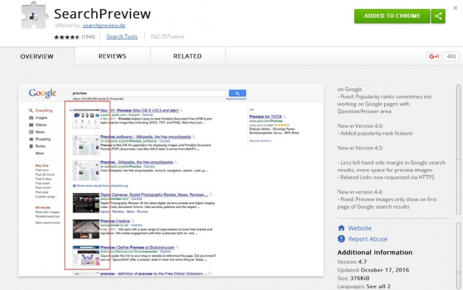Click the Additional Information heading

coord(375,252)
